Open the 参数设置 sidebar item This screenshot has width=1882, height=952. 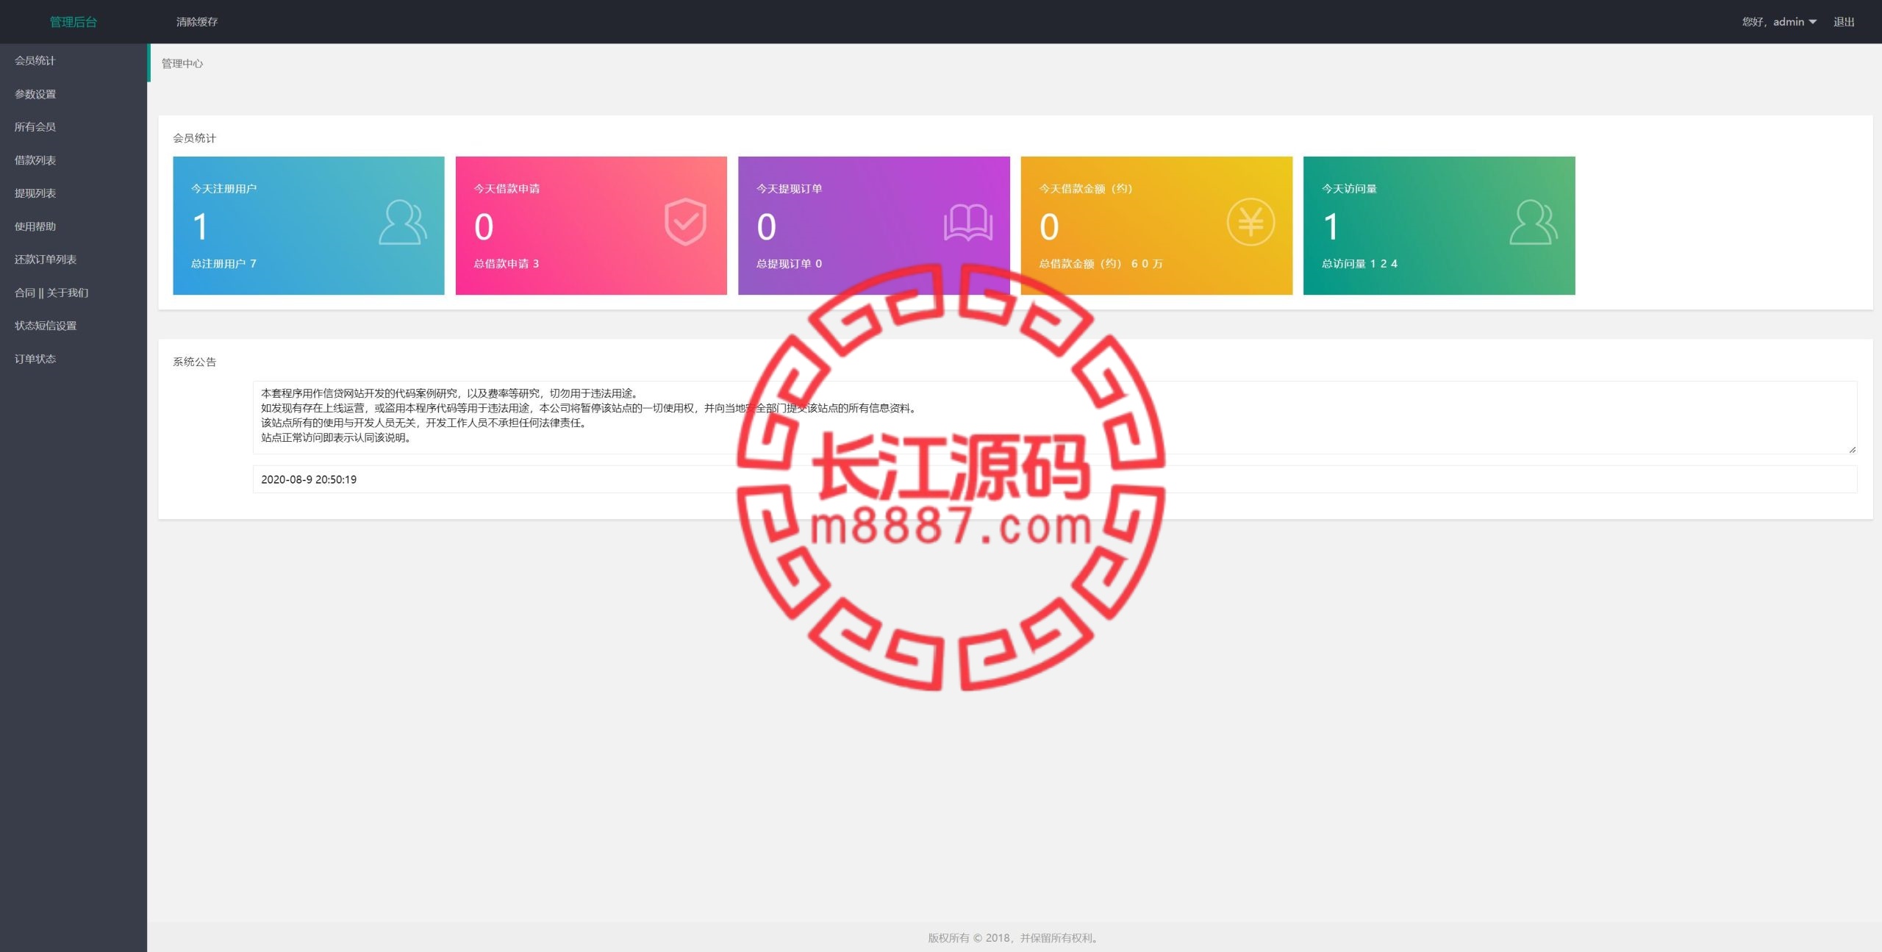tap(74, 93)
